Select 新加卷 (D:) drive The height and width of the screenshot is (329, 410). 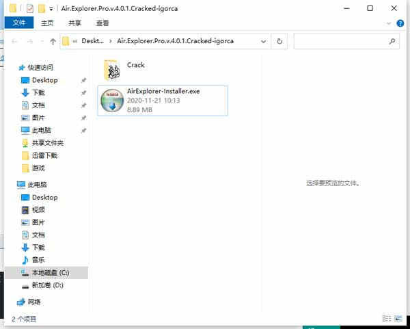tap(48, 285)
